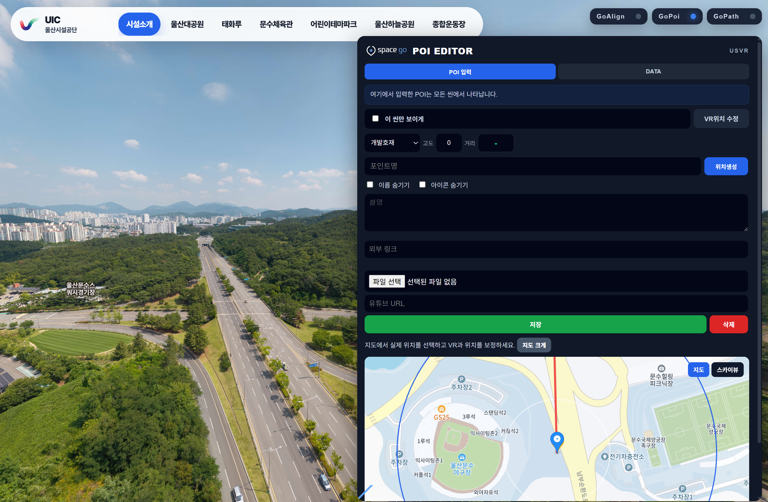Click the 지도 크게 button
This screenshot has height=502, width=768.
[x=534, y=345]
